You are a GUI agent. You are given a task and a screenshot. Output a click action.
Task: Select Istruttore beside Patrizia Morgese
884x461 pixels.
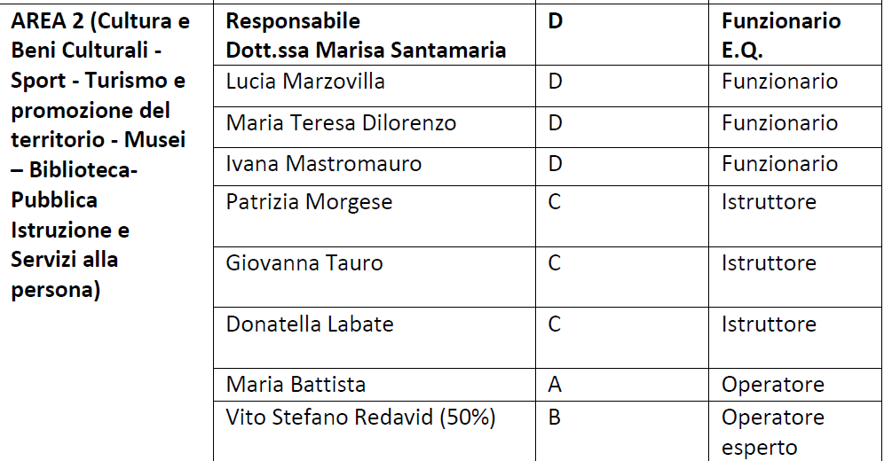(x=769, y=202)
